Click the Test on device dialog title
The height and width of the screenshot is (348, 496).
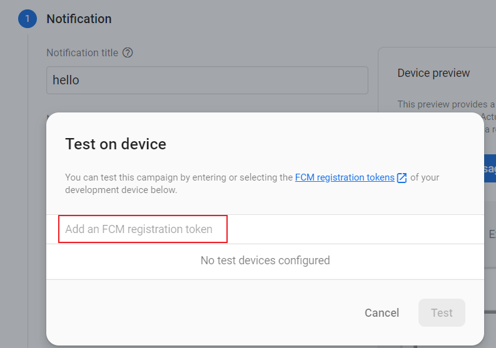click(116, 144)
